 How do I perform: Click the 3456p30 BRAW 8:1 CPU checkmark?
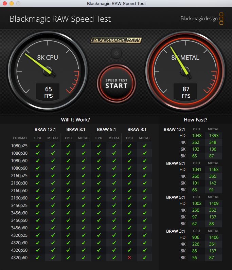click(x=68, y=213)
